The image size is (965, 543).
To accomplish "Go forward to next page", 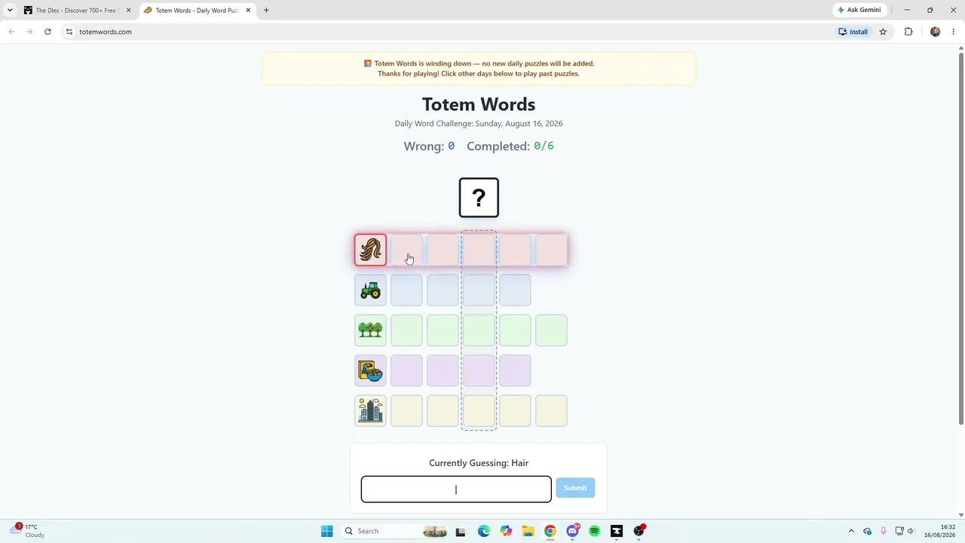I will pos(29,32).
